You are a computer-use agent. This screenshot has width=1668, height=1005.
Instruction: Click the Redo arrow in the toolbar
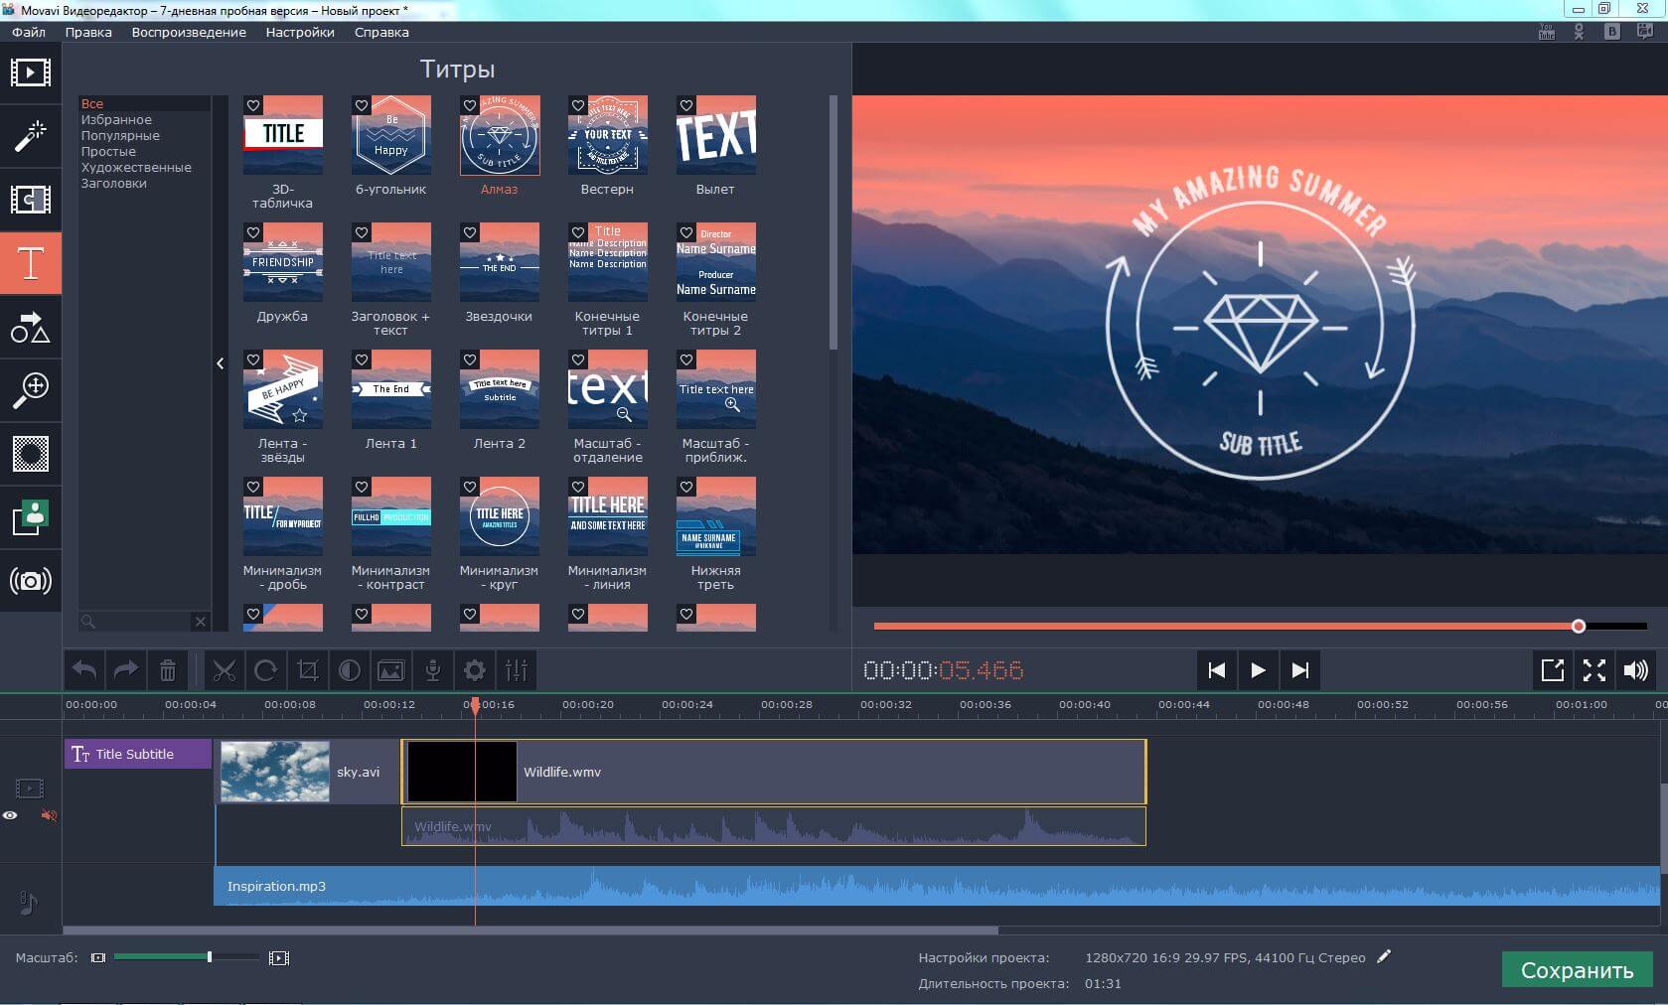coord(126,670)
